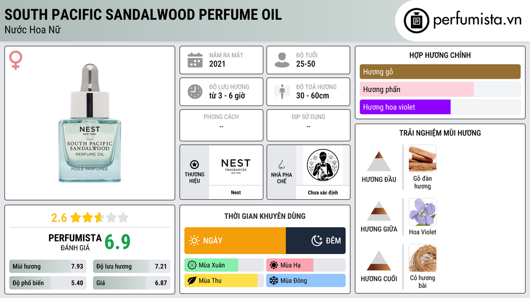Click the last grey rating star
Image resolution: width=530 pixels, height=298 pixels.
(x=123, y=217)
